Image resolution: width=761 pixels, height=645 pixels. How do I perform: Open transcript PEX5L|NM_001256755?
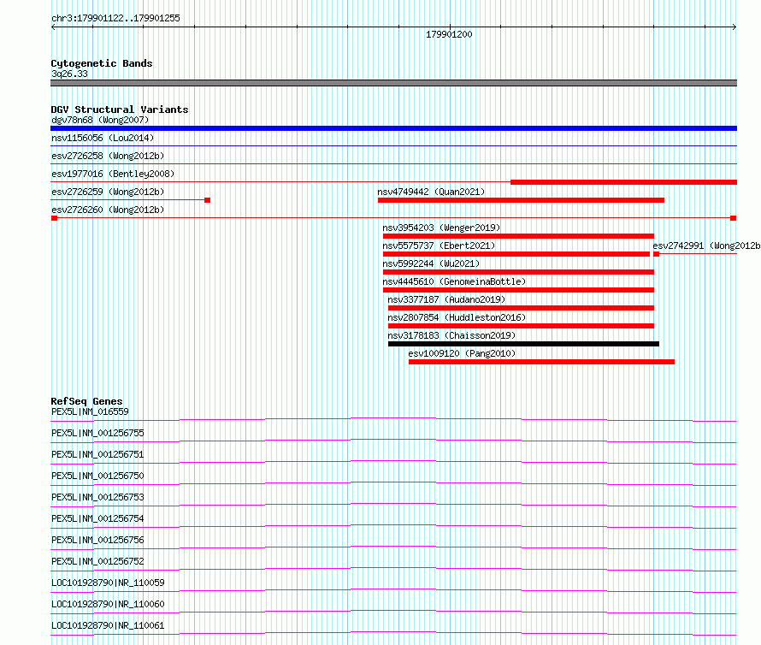click(x=97, y=433)
